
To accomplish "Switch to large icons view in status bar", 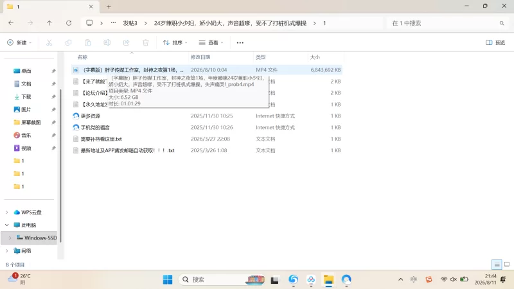I will pos(507,265).
